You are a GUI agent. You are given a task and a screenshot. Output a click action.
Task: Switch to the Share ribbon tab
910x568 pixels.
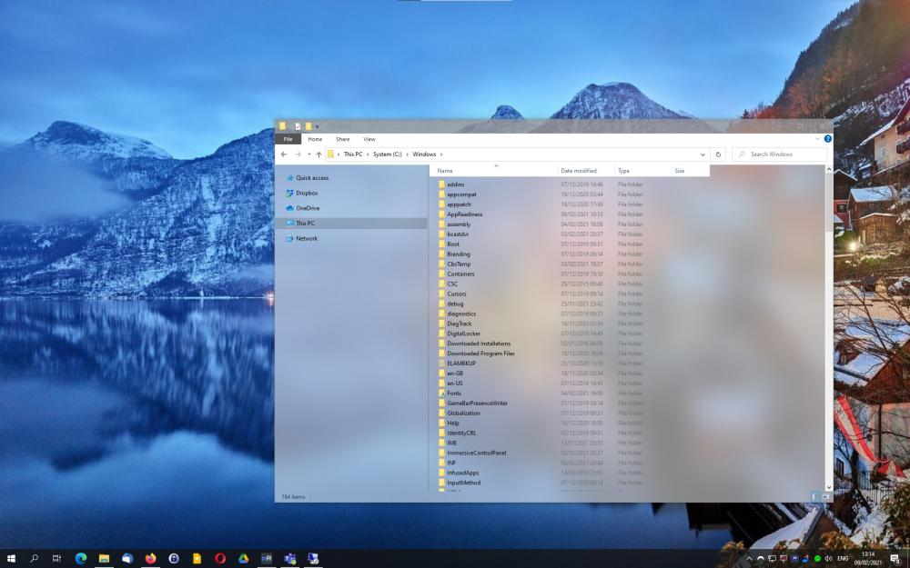(342, 139)
